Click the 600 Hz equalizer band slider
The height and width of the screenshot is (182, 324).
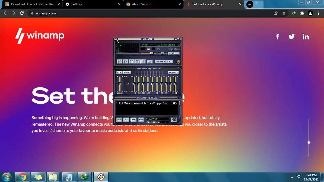[x=148, y=84]
